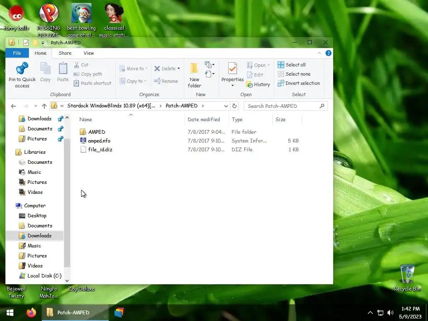Open the New item dropdown icon

pyautogui.click(x=209, y=65)
